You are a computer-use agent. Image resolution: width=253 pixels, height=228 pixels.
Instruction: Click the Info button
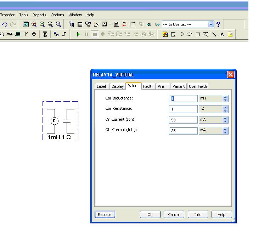(x=198, y=215)
